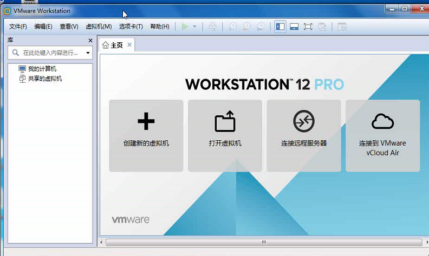Open the 查看(V) menu

(69, 27)
